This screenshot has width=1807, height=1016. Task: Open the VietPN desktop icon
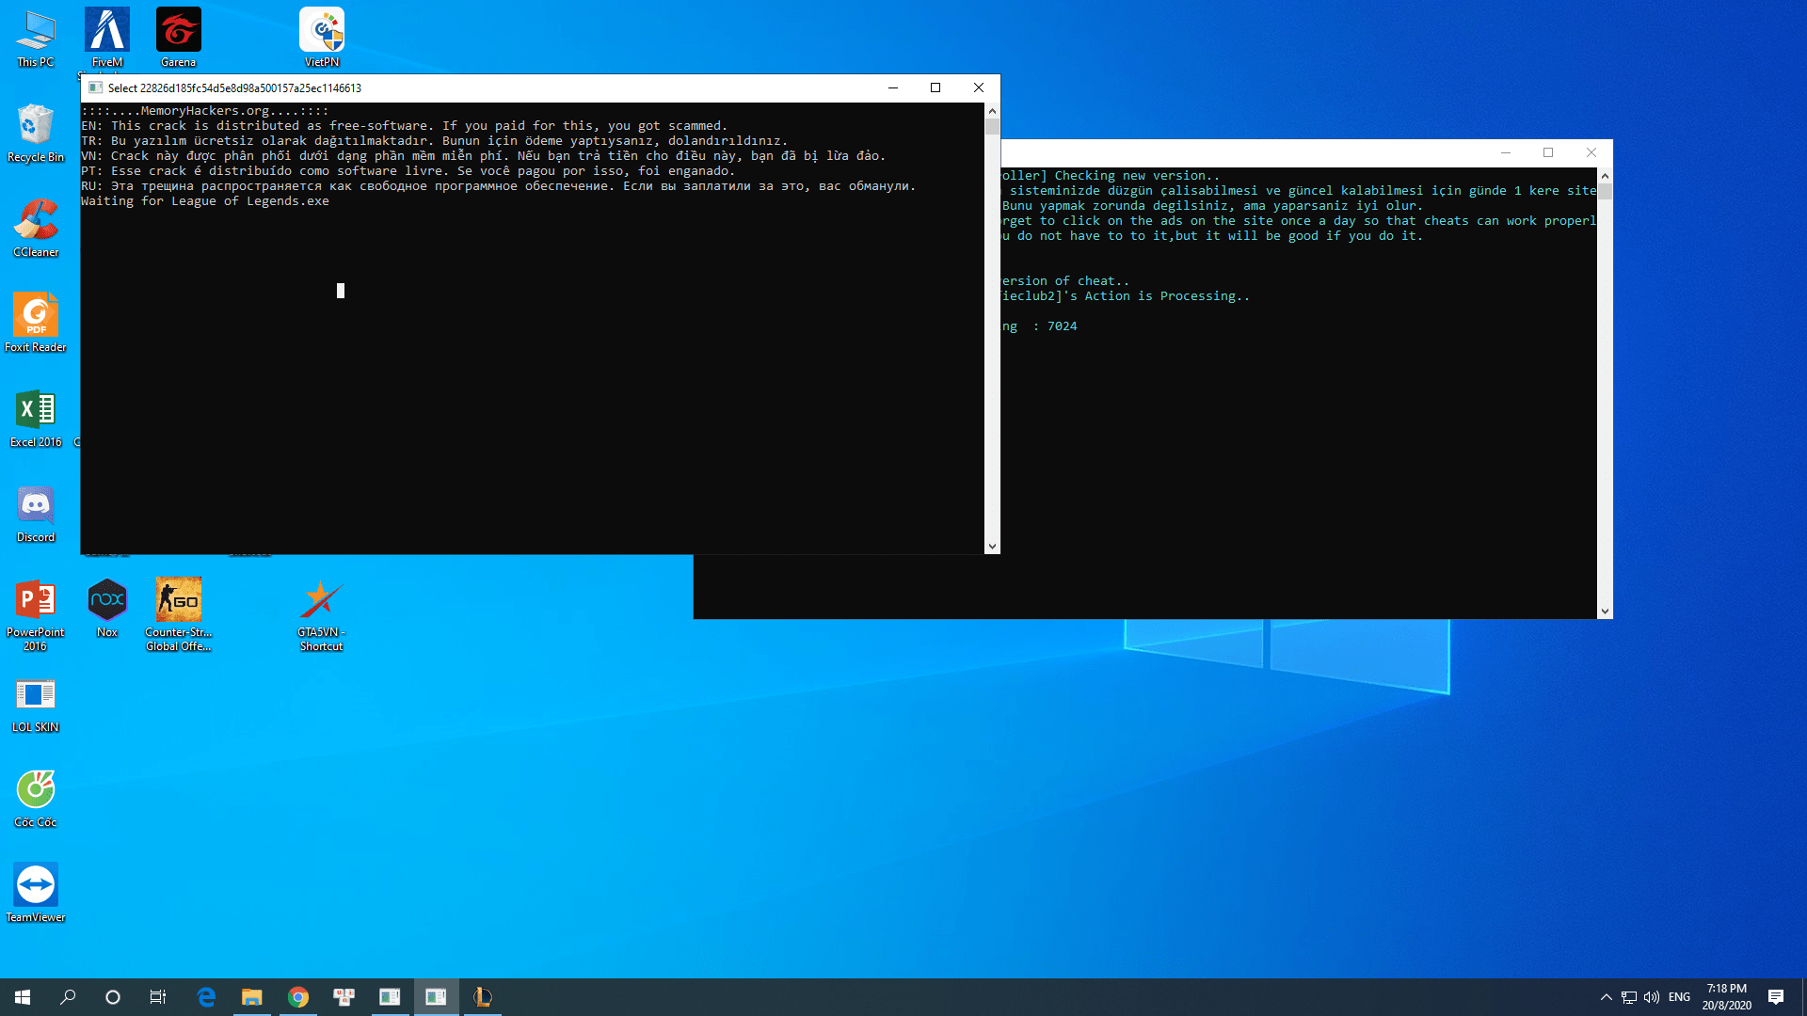pyautogui.click(x=322, y=39)
